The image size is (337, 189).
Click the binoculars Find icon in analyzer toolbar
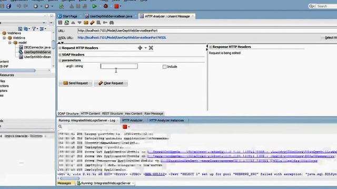point(112,23)
